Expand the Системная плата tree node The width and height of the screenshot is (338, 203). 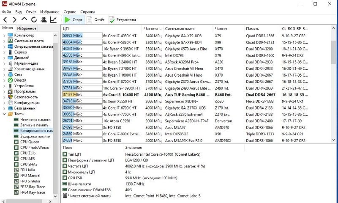[4, 41]
